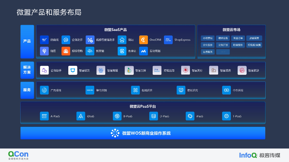Open the iPaaS cycle icon
The height and width of the screenshot is (162, 289).
[x=190, y=116]
